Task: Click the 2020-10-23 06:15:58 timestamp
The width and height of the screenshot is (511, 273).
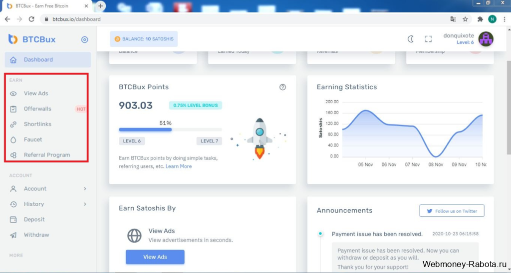Action: [455, 234]
